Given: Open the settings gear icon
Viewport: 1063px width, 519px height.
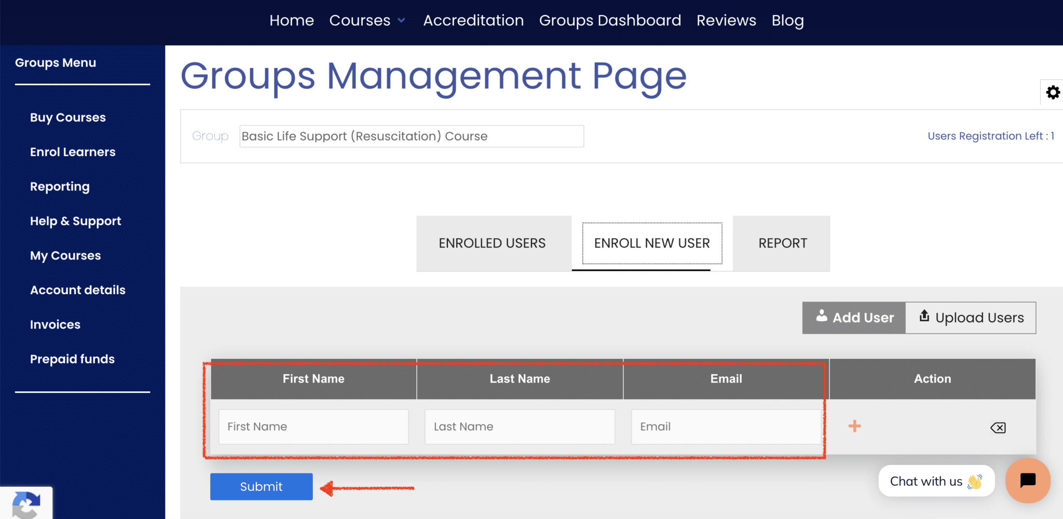Looking at the screenshot, I should (1054, 92).
